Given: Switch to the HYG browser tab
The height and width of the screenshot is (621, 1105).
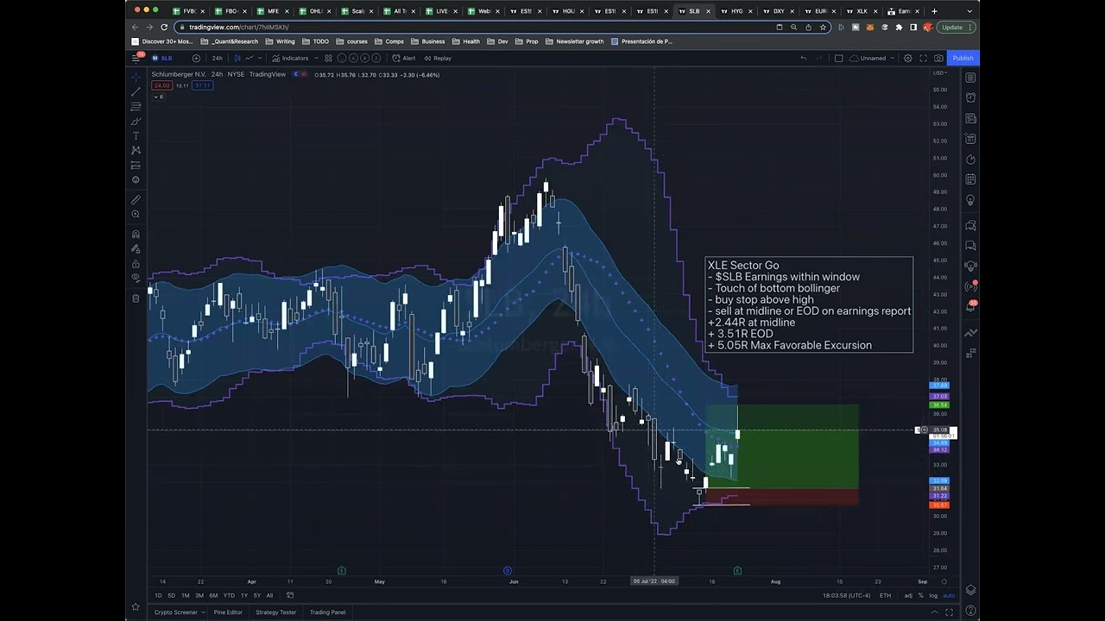Looking at the screenshot, I should (x=736, y=11).
